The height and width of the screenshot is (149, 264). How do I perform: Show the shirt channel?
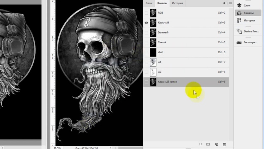click(147, 52)
